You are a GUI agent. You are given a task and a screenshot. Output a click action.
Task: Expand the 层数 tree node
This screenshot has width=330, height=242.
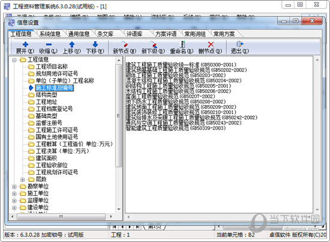(x=23, y=180)
